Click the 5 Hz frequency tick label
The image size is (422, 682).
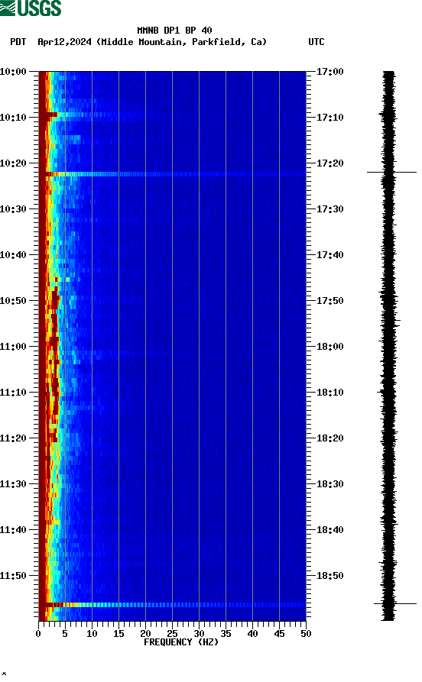point(65,634)
